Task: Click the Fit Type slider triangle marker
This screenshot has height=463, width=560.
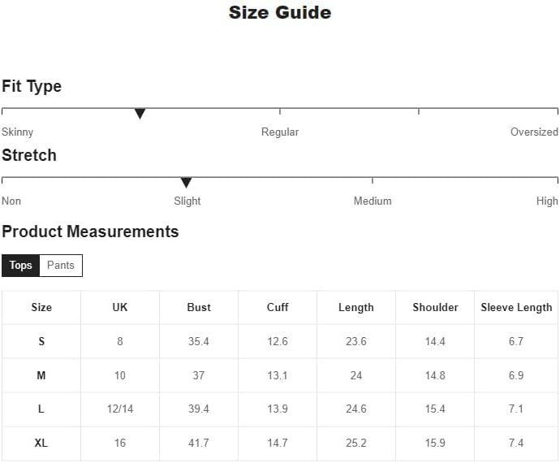Action: click(140, 114)
